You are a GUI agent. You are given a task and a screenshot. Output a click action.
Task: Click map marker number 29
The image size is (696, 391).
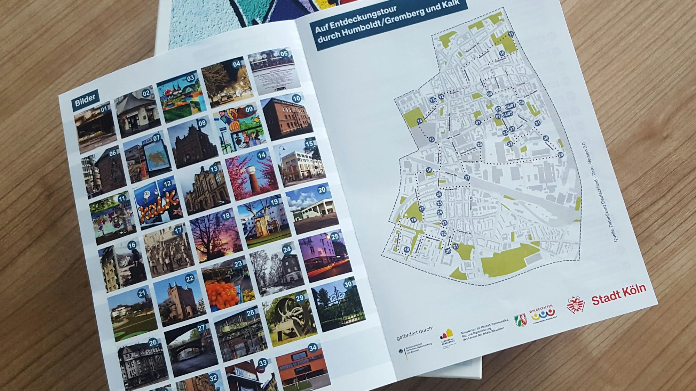click(560, 155)
